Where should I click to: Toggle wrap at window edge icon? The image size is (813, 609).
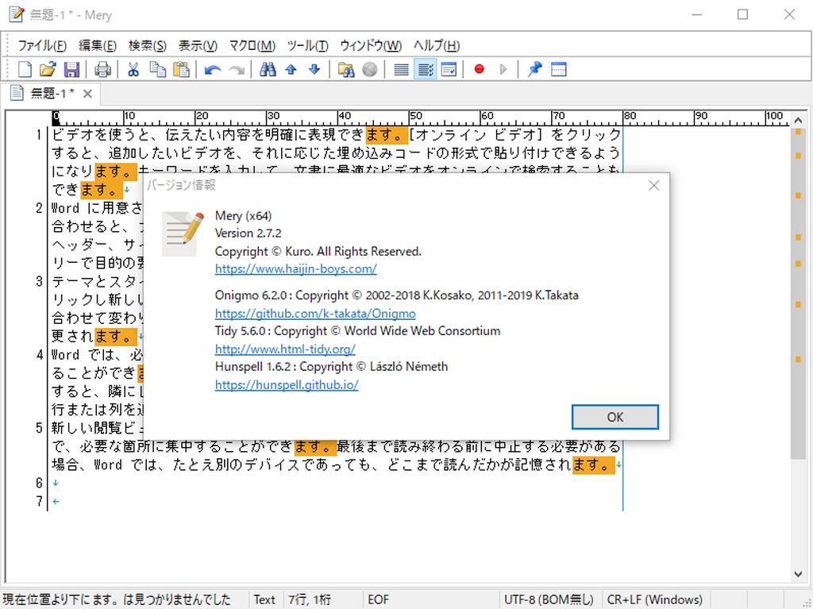pyautogui.click(x=449, y=69)
